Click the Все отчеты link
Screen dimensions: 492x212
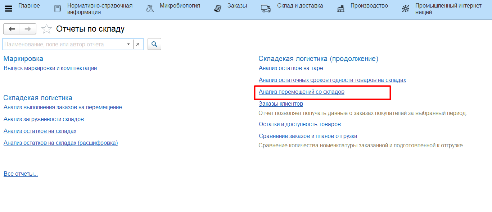(21, 174)
